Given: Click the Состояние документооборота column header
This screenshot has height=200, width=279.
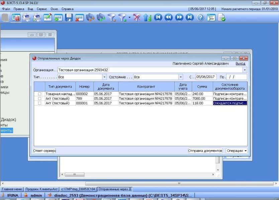Looking at the screenshot, I should click(x=230, y=87).
